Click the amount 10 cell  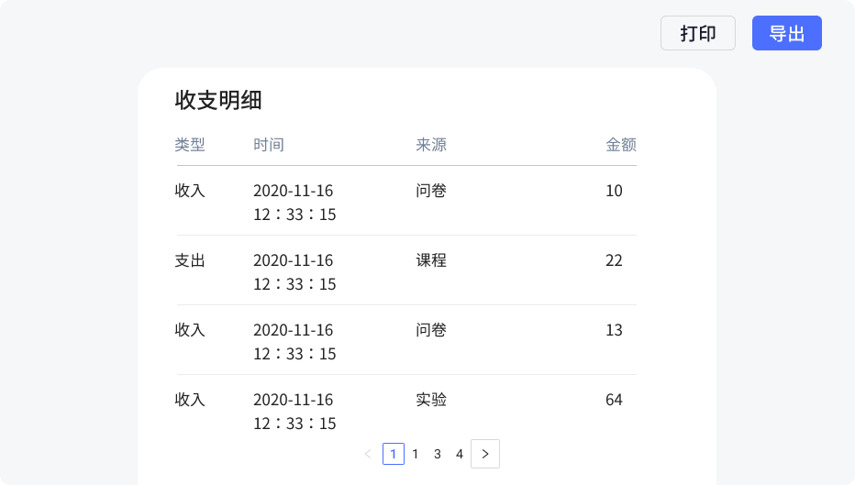pos(614,191)
